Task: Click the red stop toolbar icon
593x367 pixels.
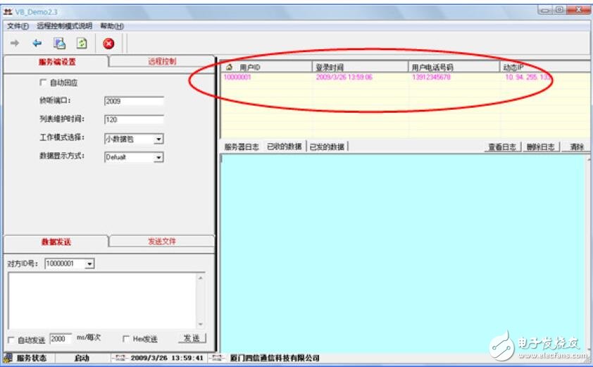Action: click(108, 44)
